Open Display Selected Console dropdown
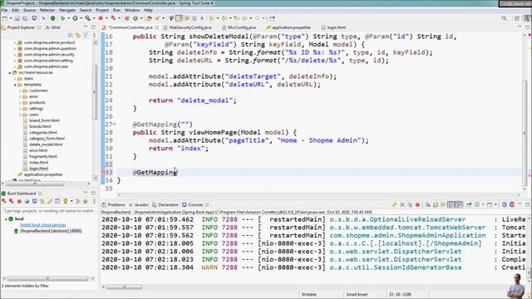The height and width of the screenshot is (299, 532). tap(482, 205)
